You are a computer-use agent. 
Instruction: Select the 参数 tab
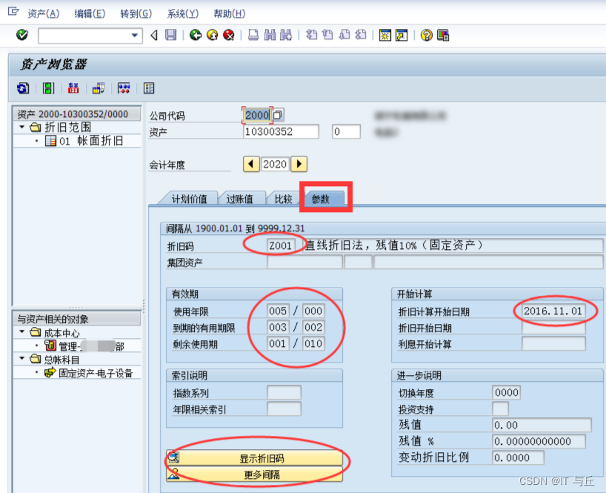pyautogui.click(x=322, y=199)
